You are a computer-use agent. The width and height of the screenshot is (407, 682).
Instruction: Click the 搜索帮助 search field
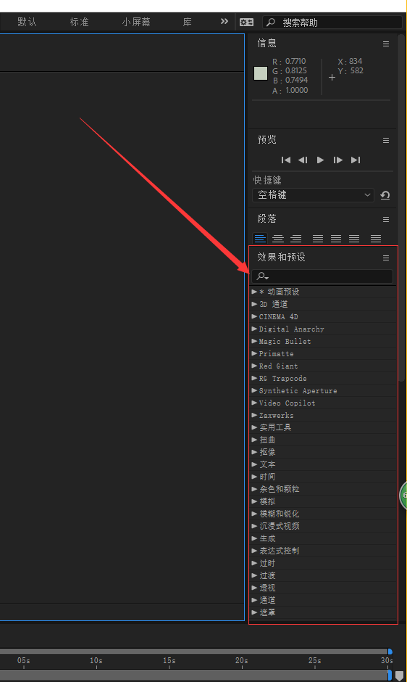pos(332,22)
